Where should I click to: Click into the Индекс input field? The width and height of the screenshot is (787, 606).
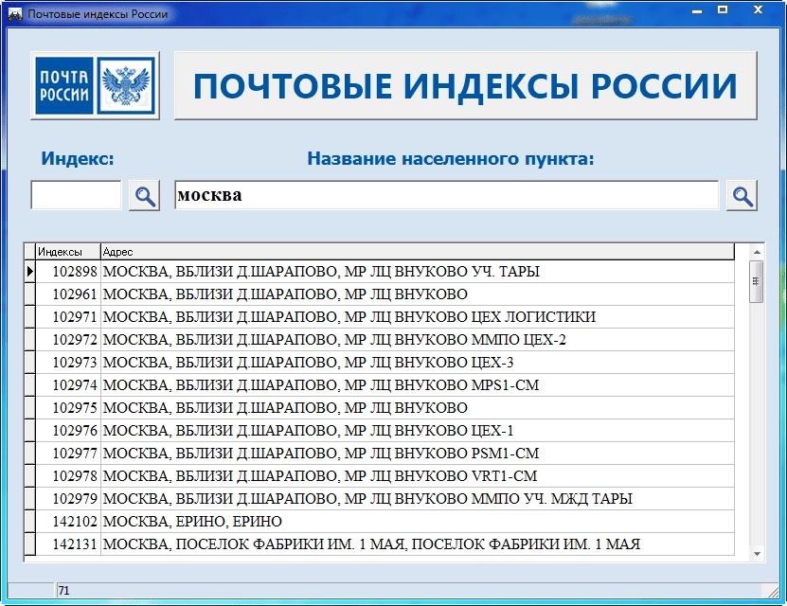point(76,195)
